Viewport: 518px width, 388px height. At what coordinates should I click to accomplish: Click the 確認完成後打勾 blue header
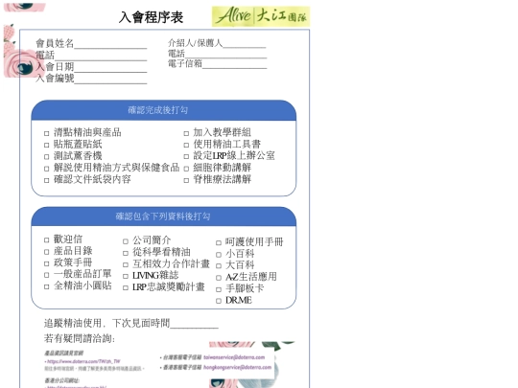163,110
